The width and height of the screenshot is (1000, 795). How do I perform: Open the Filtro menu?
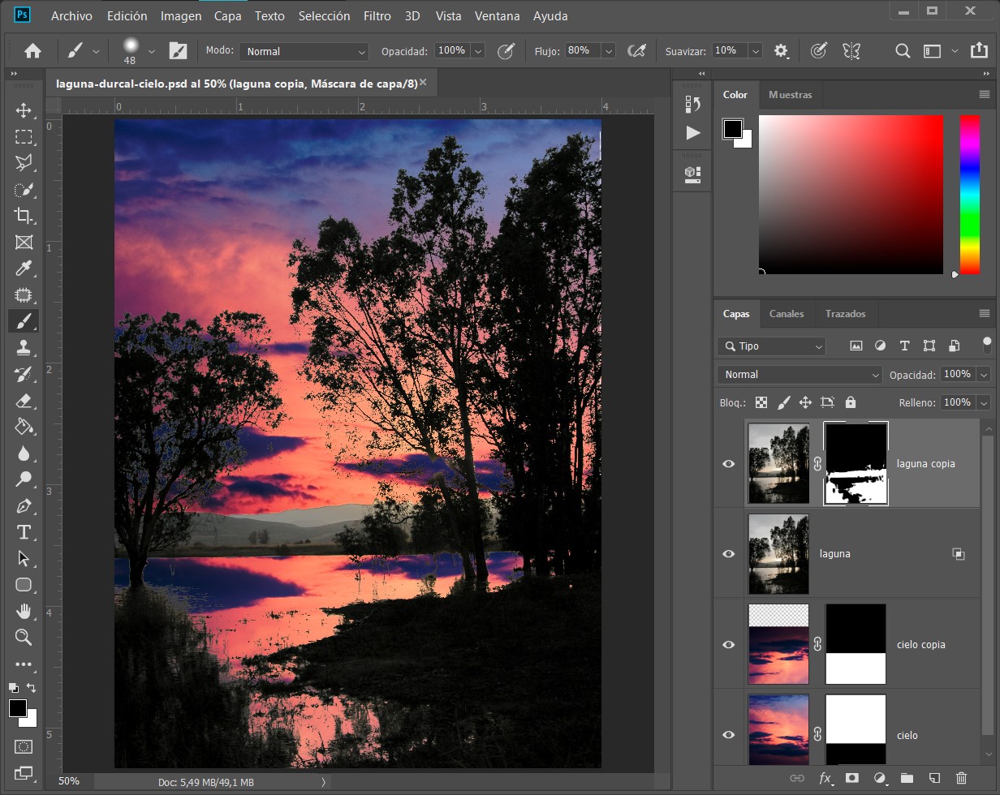[x=377, y=15]
